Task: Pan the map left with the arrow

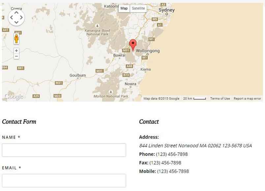Action: (x=12, y=17)
